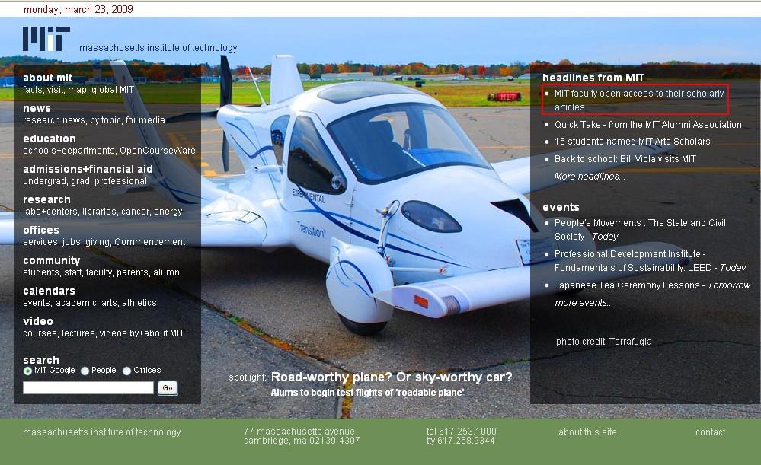Open the community menu section
The image size is (761, 465).
(52, 261)
